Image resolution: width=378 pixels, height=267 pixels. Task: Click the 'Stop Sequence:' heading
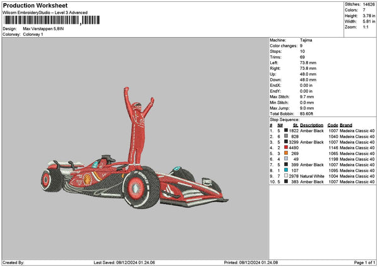tap(285, 120)
